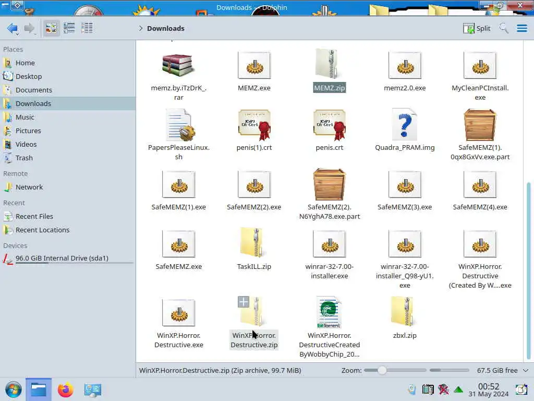Select memz.by.iTzDrK_.rar archive icon
This screenshot has width=534, height=401.
point(178,65)
